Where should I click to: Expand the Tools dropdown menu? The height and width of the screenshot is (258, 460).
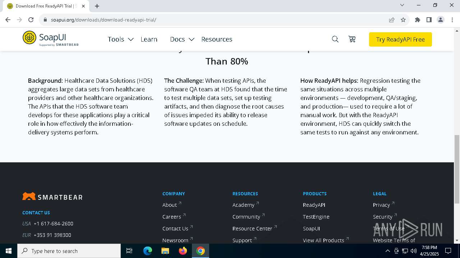[120, 39]
